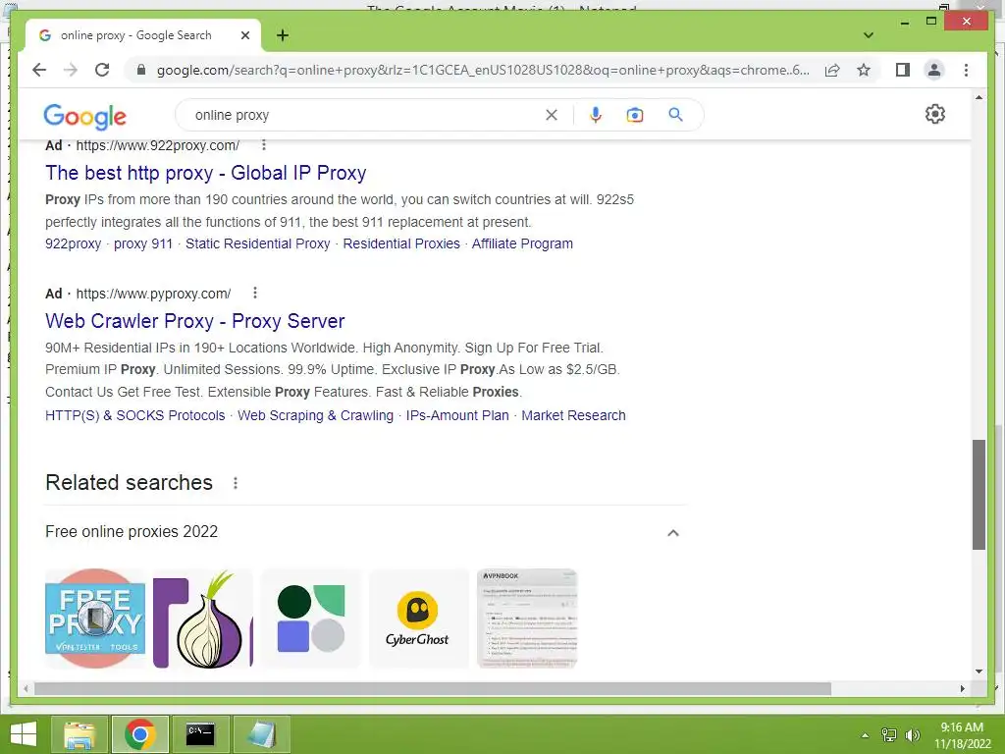Search by image with the camera icon
1005x754 pixels.
[635, 115]
